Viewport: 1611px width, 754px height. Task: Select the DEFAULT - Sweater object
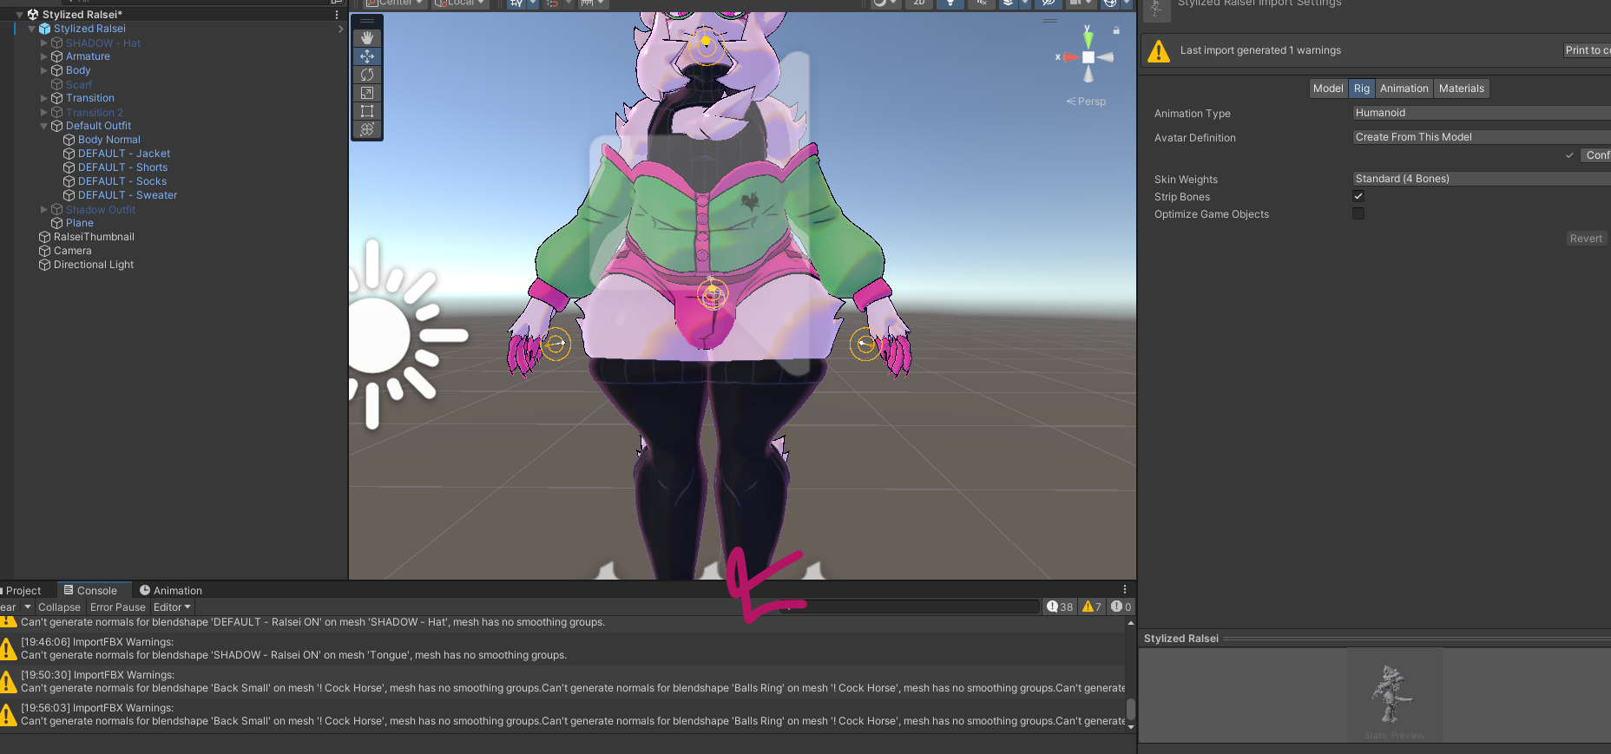tap(128, 195)
